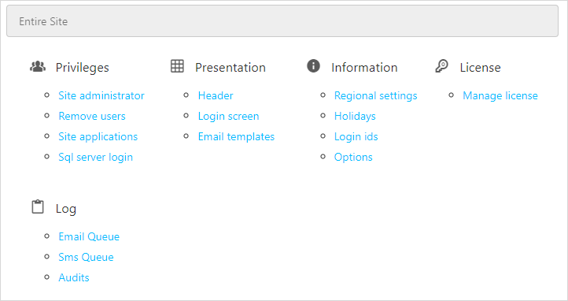Go to Site applications
Image resolution: width=568 pixels, height=301 pixels.
[x=98, y=137]
